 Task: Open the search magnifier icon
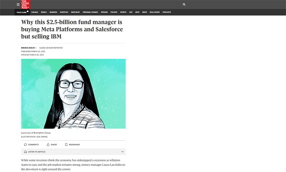(184, 4)
